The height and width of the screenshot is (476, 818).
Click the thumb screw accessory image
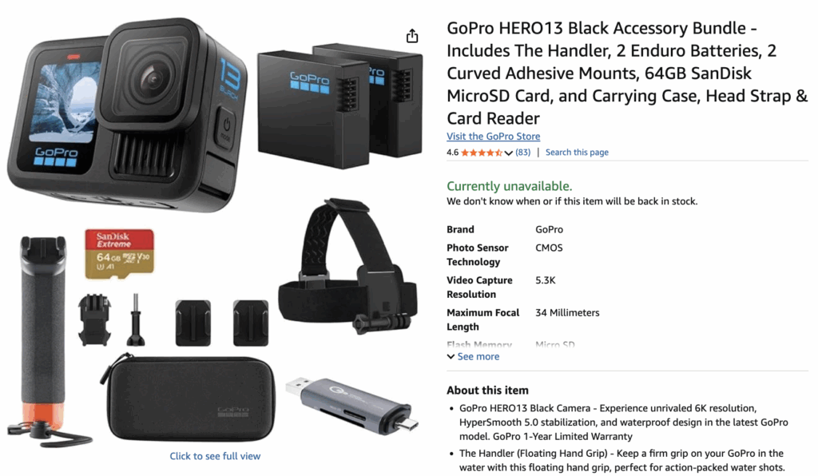coord(136,319)
